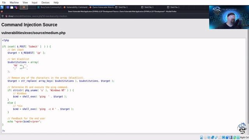
Task: Click the Right Ctrl host key label
Action: pyautogui.click(x=244, y=137)
